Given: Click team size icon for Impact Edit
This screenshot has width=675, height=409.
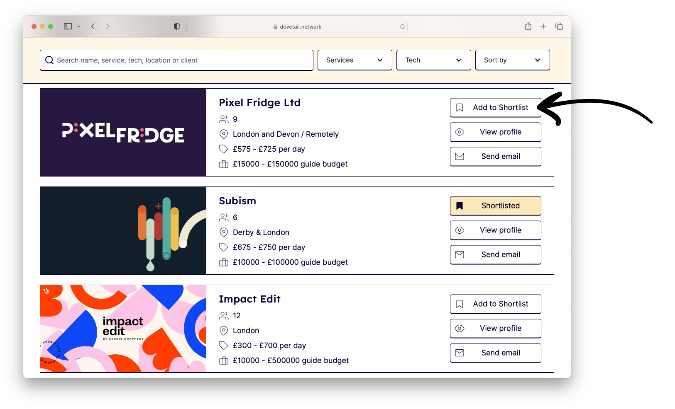Looking at the screenshot, I should tap(224, 316).
